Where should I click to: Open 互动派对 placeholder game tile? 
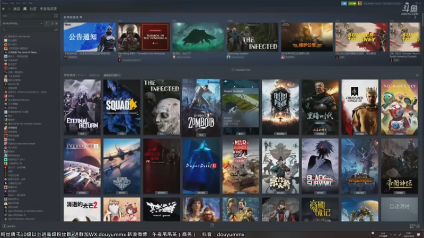[x=400, y=209]
